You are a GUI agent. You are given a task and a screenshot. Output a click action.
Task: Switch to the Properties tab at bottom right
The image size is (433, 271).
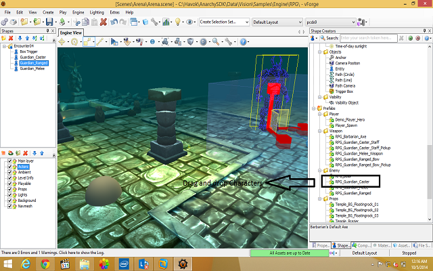[320, 245]
